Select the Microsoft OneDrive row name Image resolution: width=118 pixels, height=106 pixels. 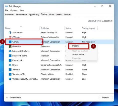pos(21,51)
